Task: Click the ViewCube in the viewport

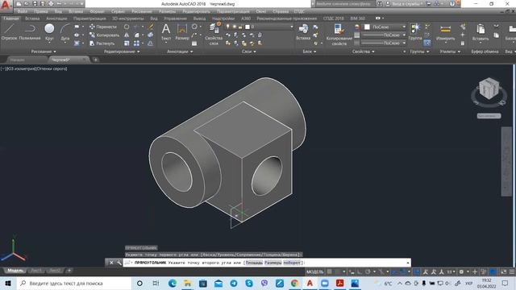Action: pos(489,88)
